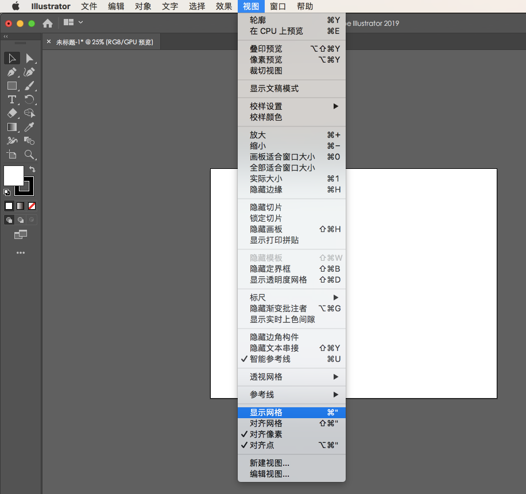Expand 参考线 submenu
526x494 pixels.
pos(292,395)
